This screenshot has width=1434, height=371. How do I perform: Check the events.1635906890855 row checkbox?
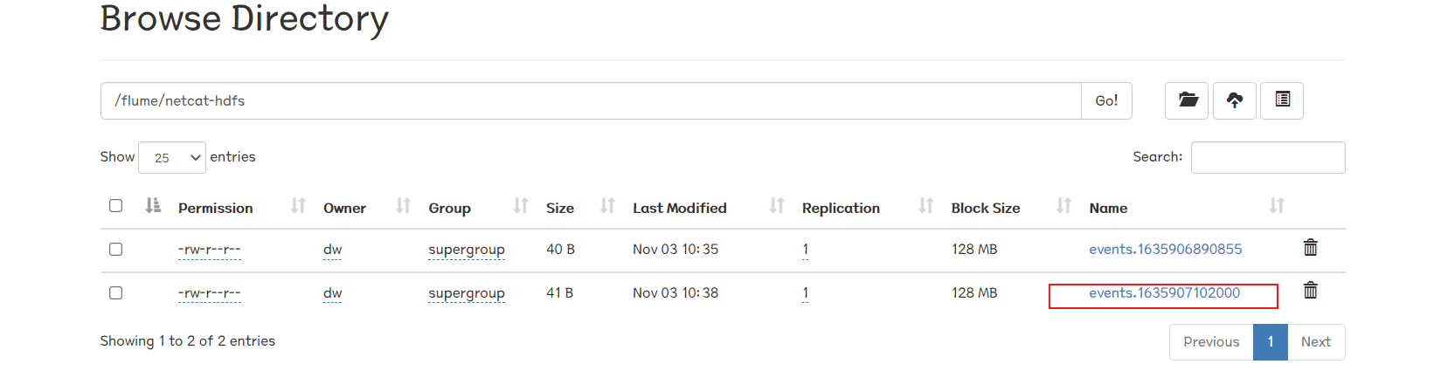[115, 250]
